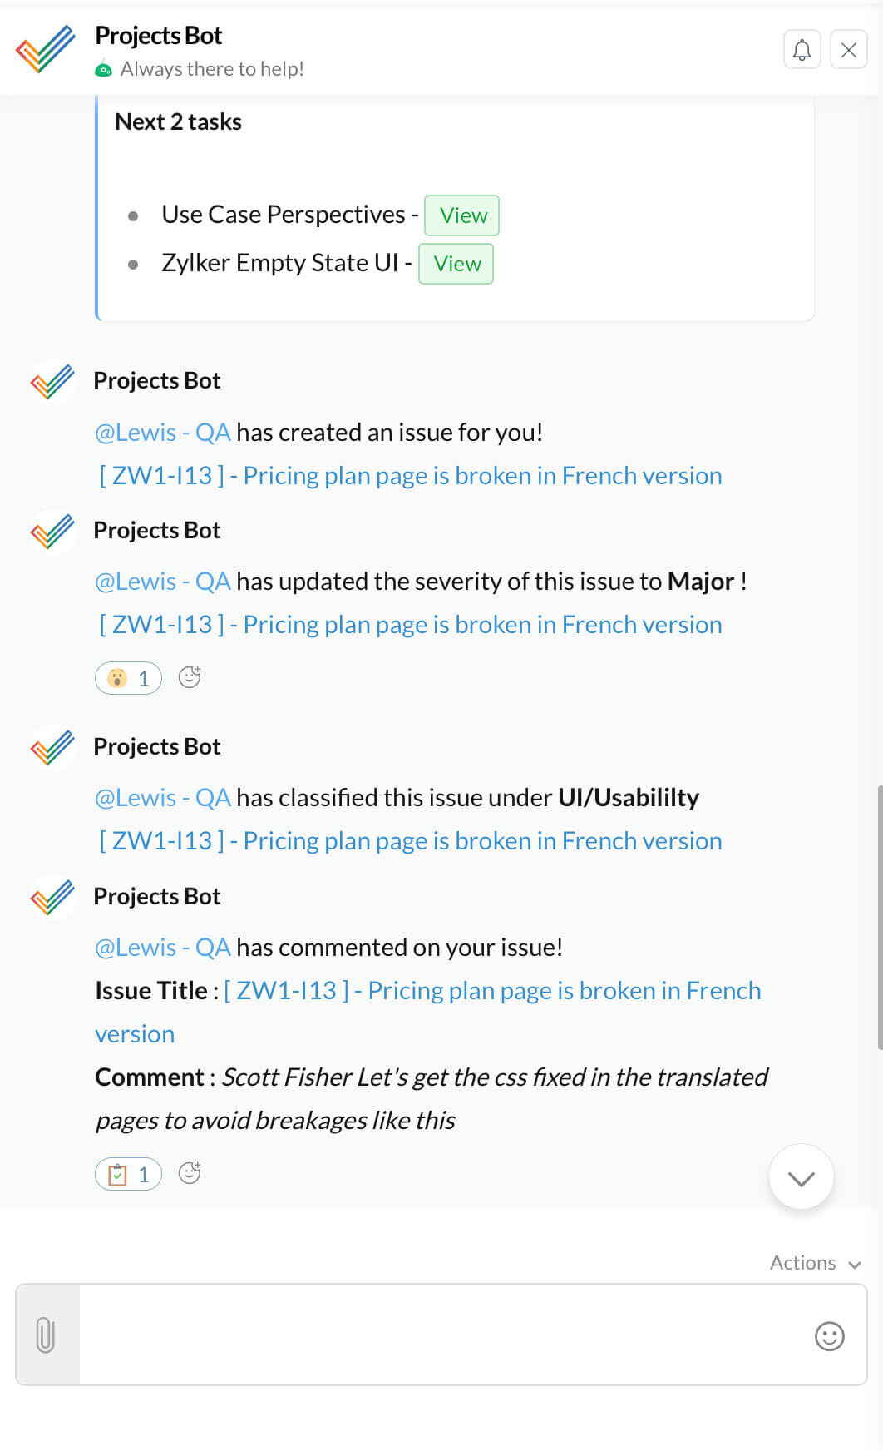Toggle the clipboard reaction count

[x=128, y=1174]
